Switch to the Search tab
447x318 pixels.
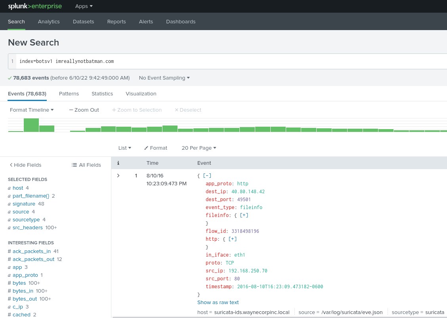point(16,22)
